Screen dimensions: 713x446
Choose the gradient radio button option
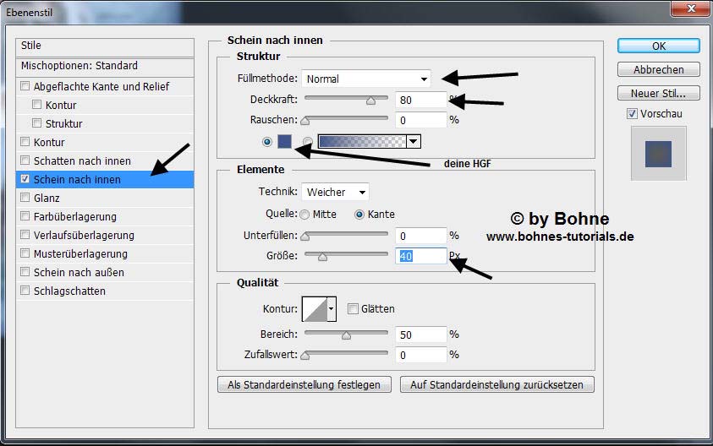pyautogui.click(x=308, y=142)
